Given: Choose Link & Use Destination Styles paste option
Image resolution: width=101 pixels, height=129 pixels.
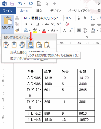Looking at the screenshot, I should [x=30, y=45].
